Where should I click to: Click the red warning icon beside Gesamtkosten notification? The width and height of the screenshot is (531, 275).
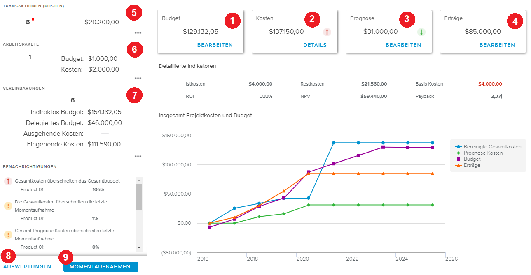point(8,181)
